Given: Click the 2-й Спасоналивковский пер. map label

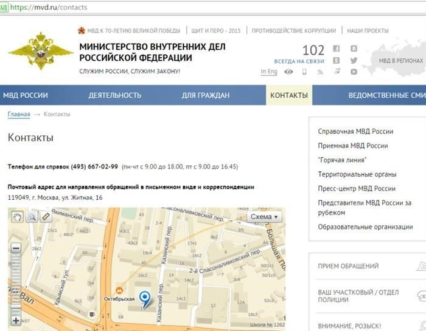Looking at the screenshot, I should coord(225,262).
